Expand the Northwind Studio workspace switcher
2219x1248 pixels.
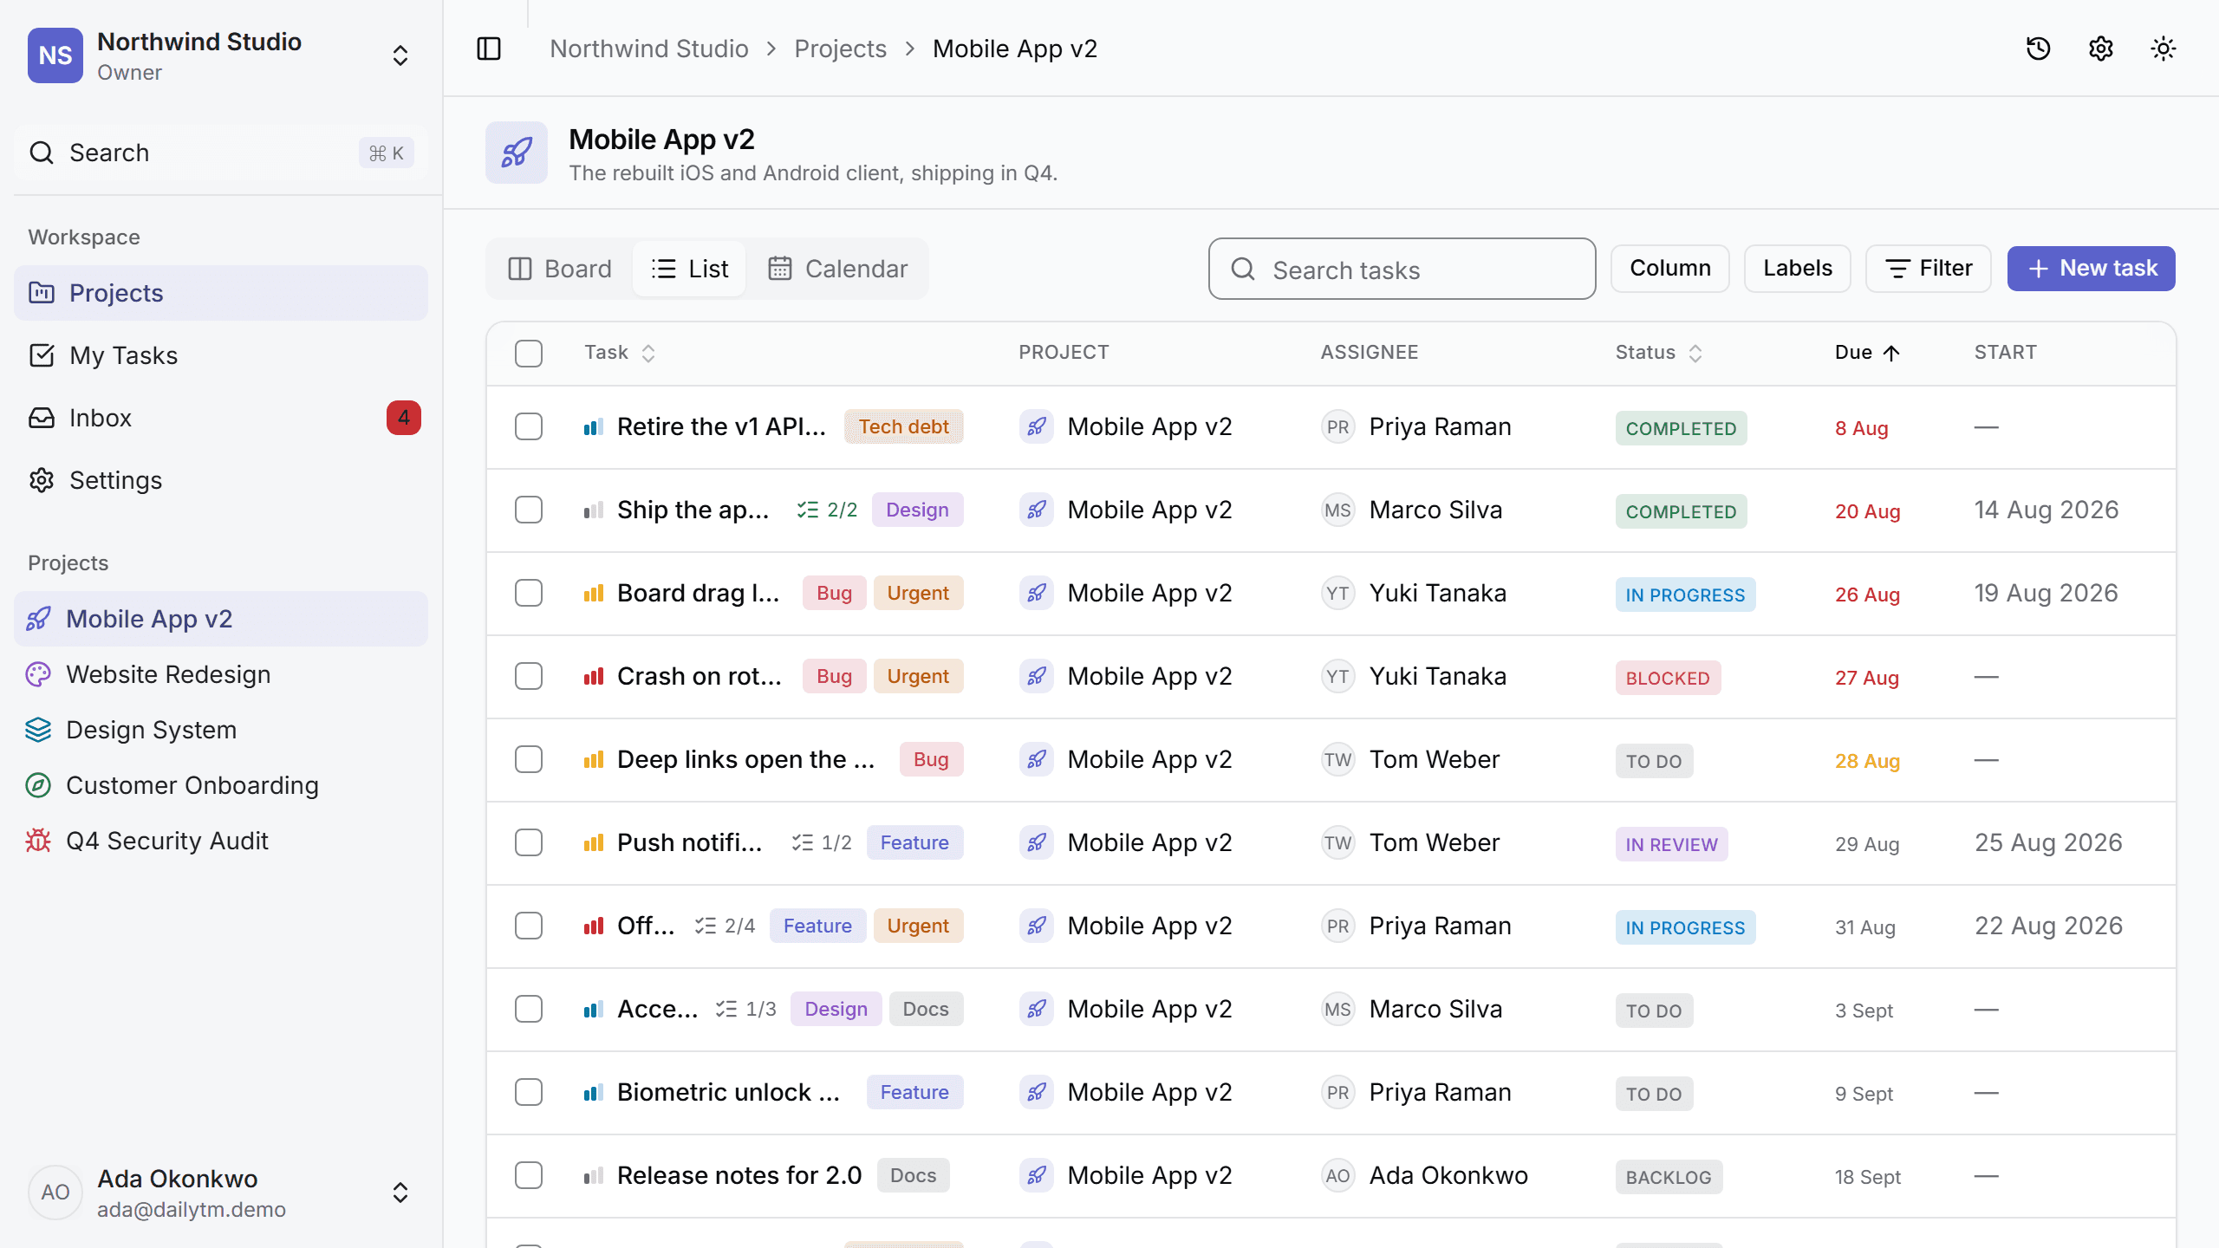pos(400,55)
